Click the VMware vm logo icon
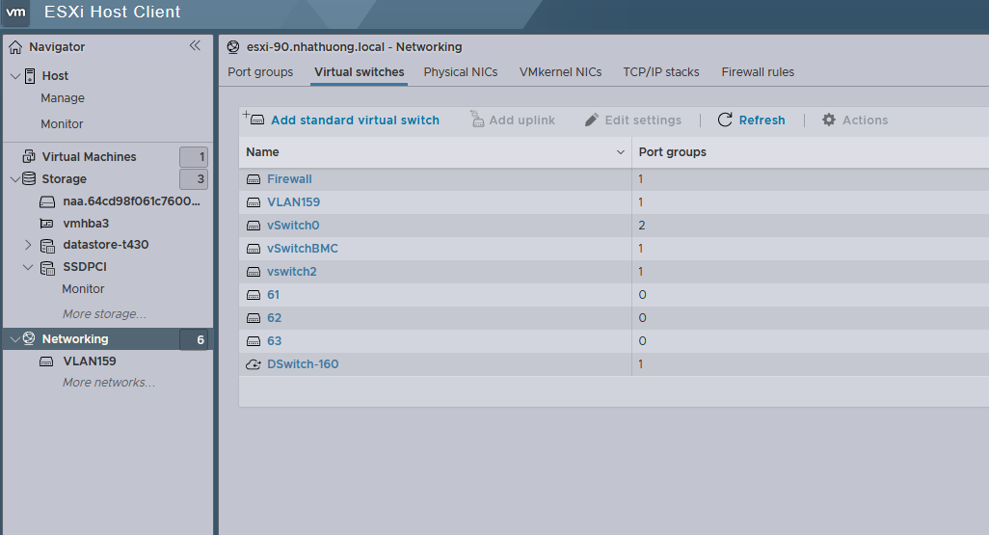 [x=16, y=13]
